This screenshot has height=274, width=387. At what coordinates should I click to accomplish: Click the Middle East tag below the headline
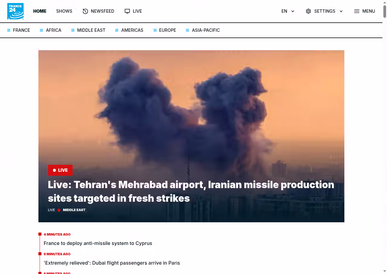click(x=74, y=210)
